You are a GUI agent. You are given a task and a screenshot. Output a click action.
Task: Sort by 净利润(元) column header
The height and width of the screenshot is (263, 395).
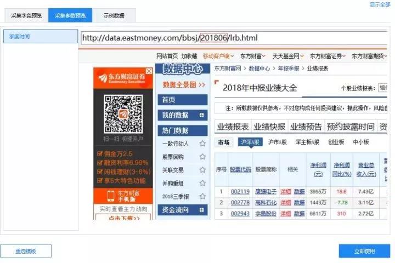pyautogui.click(x=318, y=169)
